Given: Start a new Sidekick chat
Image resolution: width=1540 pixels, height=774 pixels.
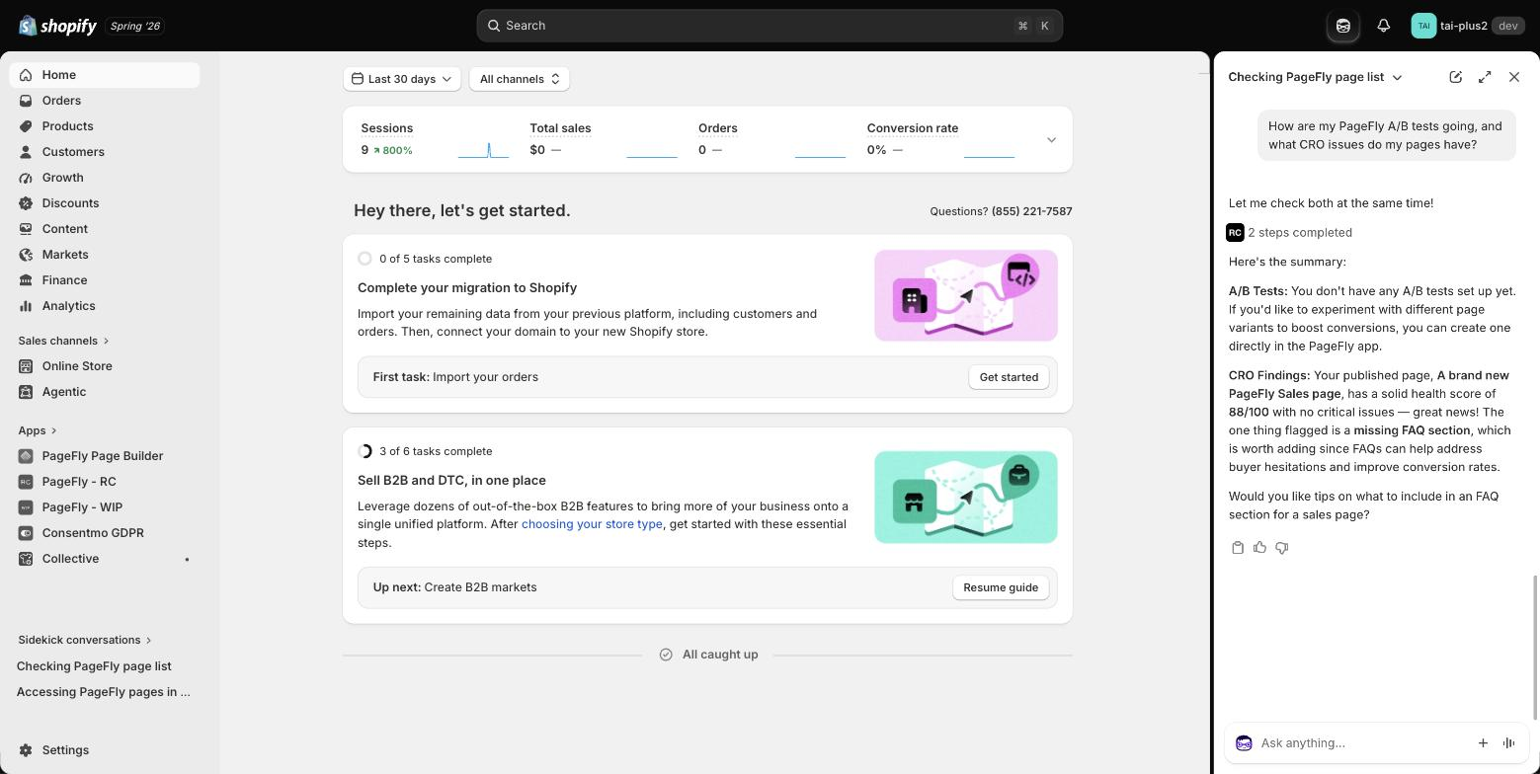Looking at the screenshot, I should (1455, 77).
